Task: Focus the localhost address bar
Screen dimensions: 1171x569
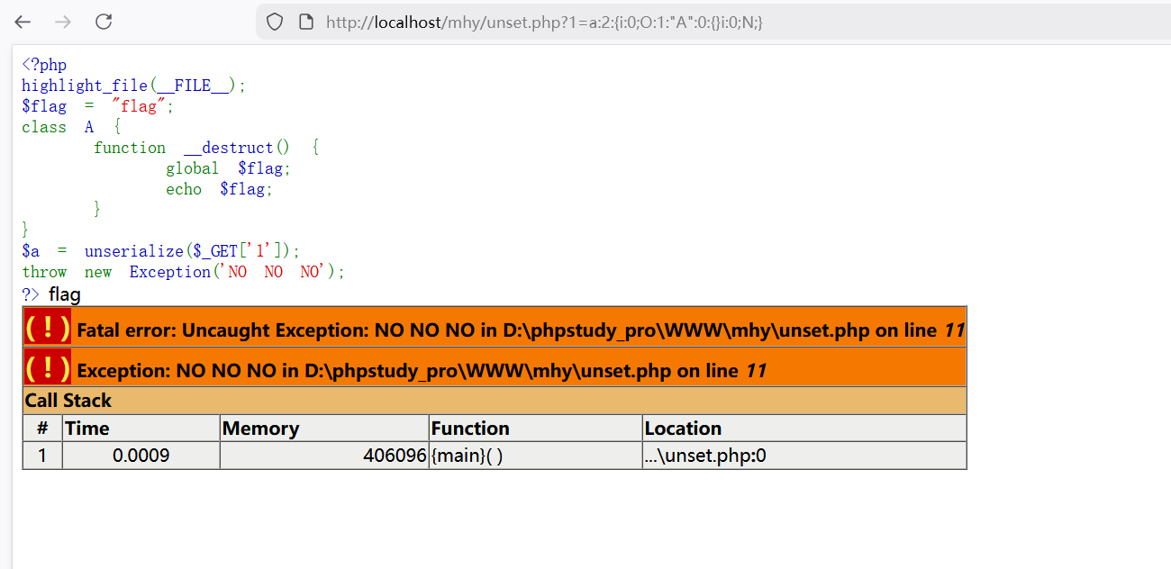Action: point(631,22)
